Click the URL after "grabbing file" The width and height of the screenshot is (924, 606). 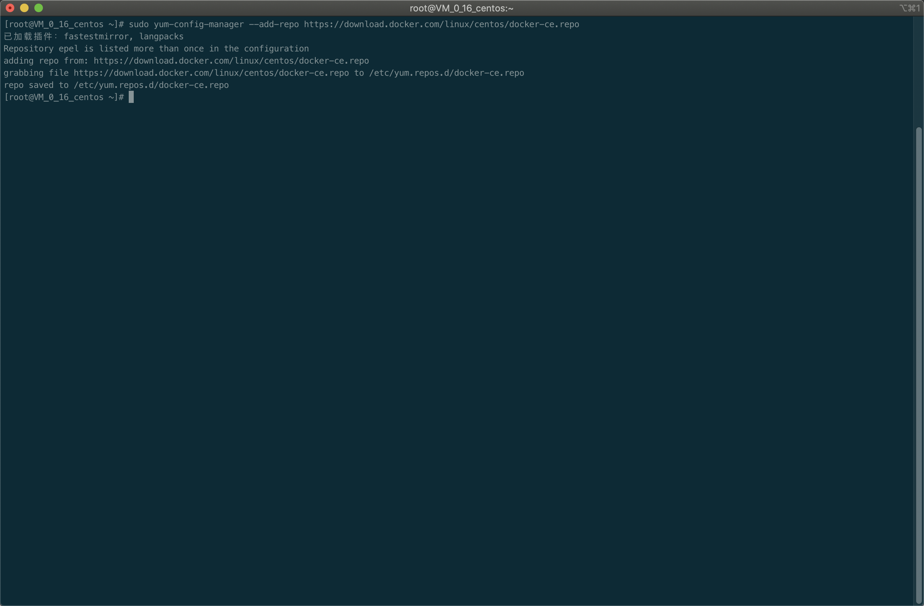point(211,73)
